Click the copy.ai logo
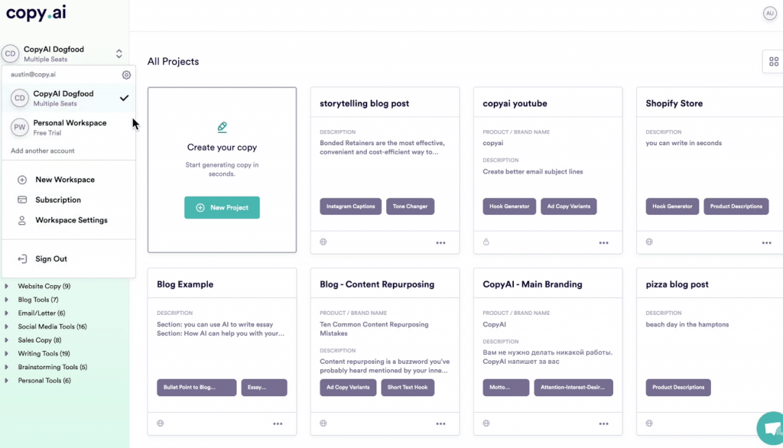This screenshot has width=783, height=448. [x=36, y=12]
